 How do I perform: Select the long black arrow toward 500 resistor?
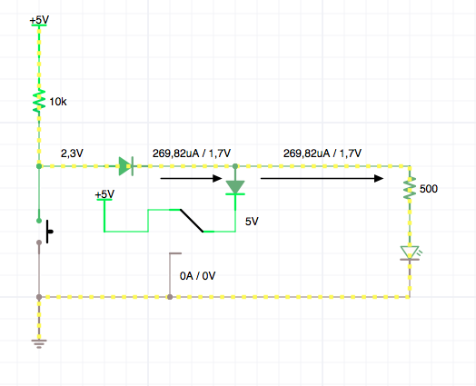[322, 178]
